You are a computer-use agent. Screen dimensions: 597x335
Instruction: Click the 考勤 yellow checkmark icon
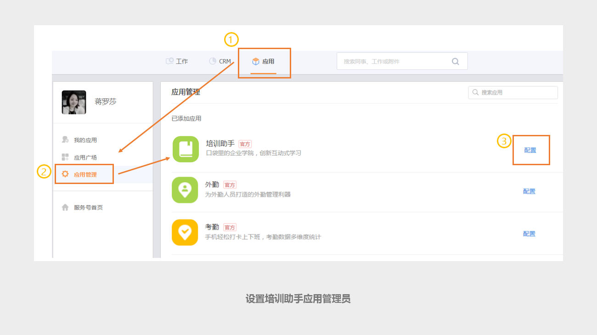point(185,232)
